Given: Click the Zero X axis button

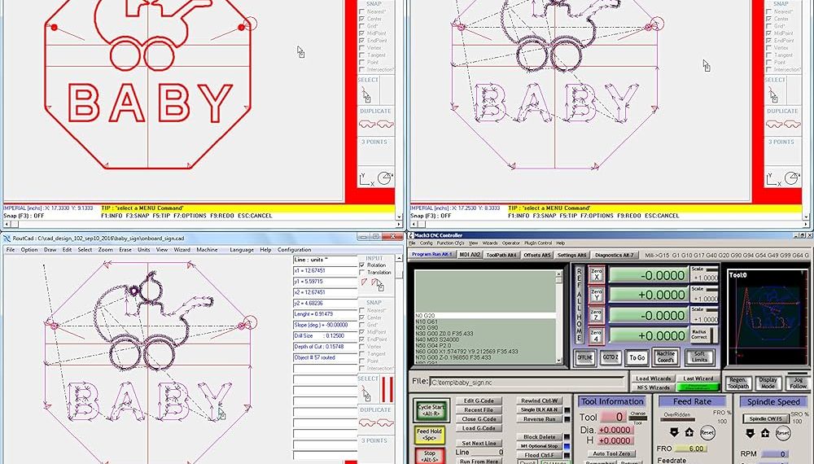Looking at the screenshot, I should pyautogui.click(x=596, y=274).
